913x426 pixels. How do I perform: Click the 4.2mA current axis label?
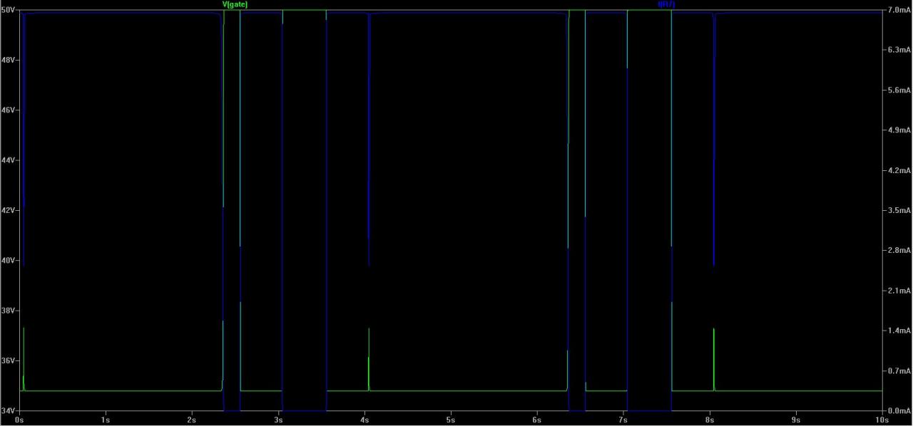point(899,170)
